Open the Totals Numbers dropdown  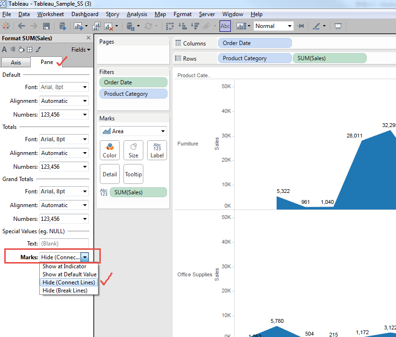coord(64,166)
